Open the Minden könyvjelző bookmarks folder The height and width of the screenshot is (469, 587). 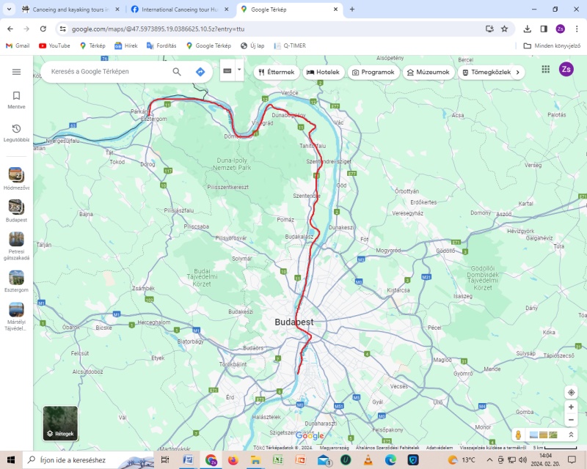553,45
